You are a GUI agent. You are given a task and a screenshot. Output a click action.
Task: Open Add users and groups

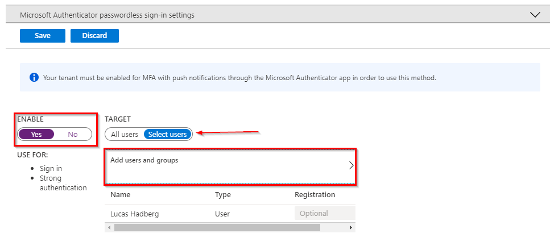pyautogui.click(x=230, y=166)
